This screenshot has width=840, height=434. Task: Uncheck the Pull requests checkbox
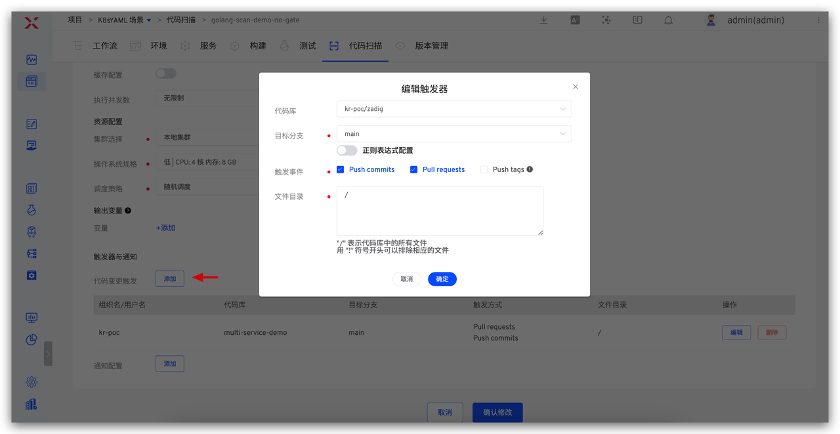pos(414,169)
